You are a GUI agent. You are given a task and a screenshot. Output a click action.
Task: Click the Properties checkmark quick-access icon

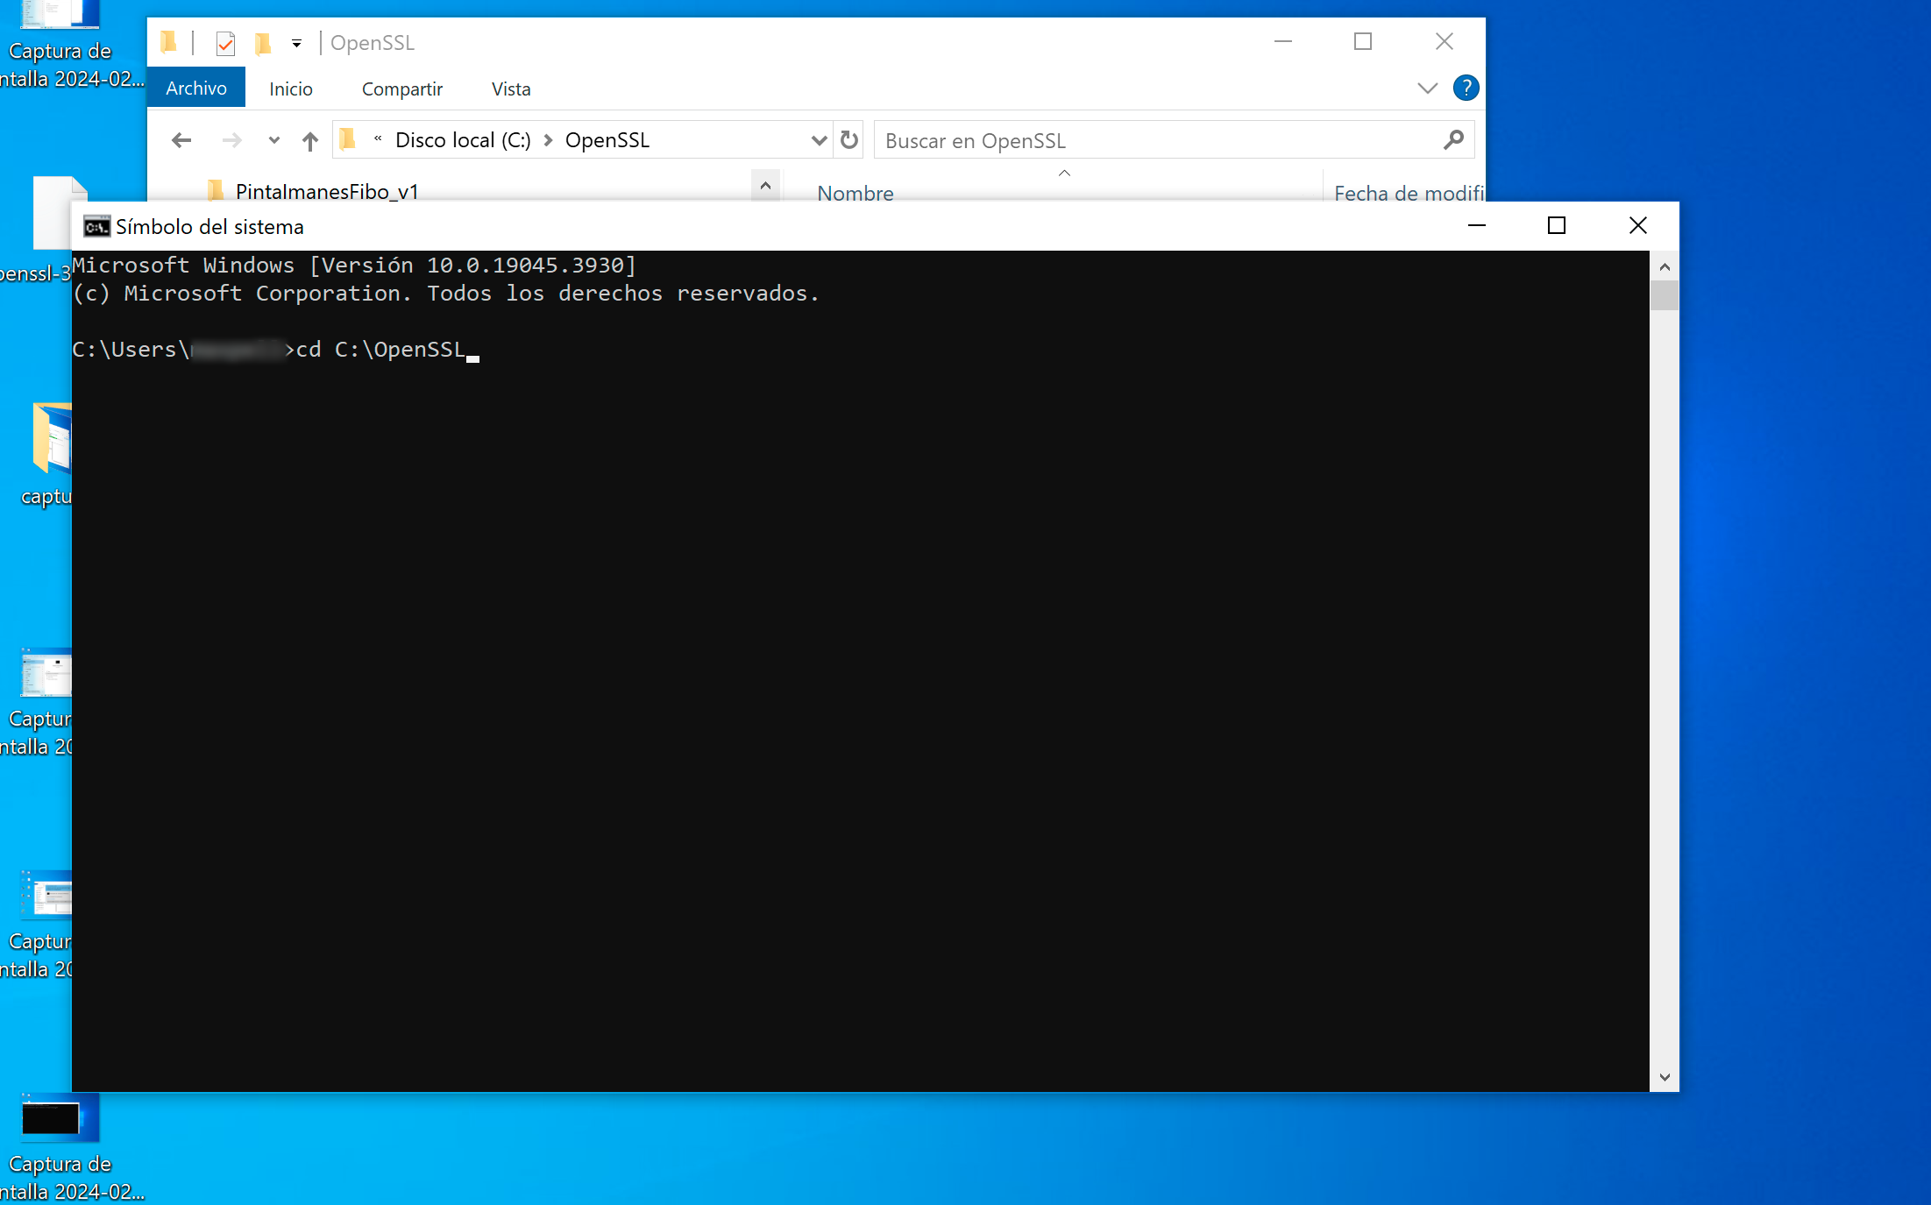[x=225, y=43]
